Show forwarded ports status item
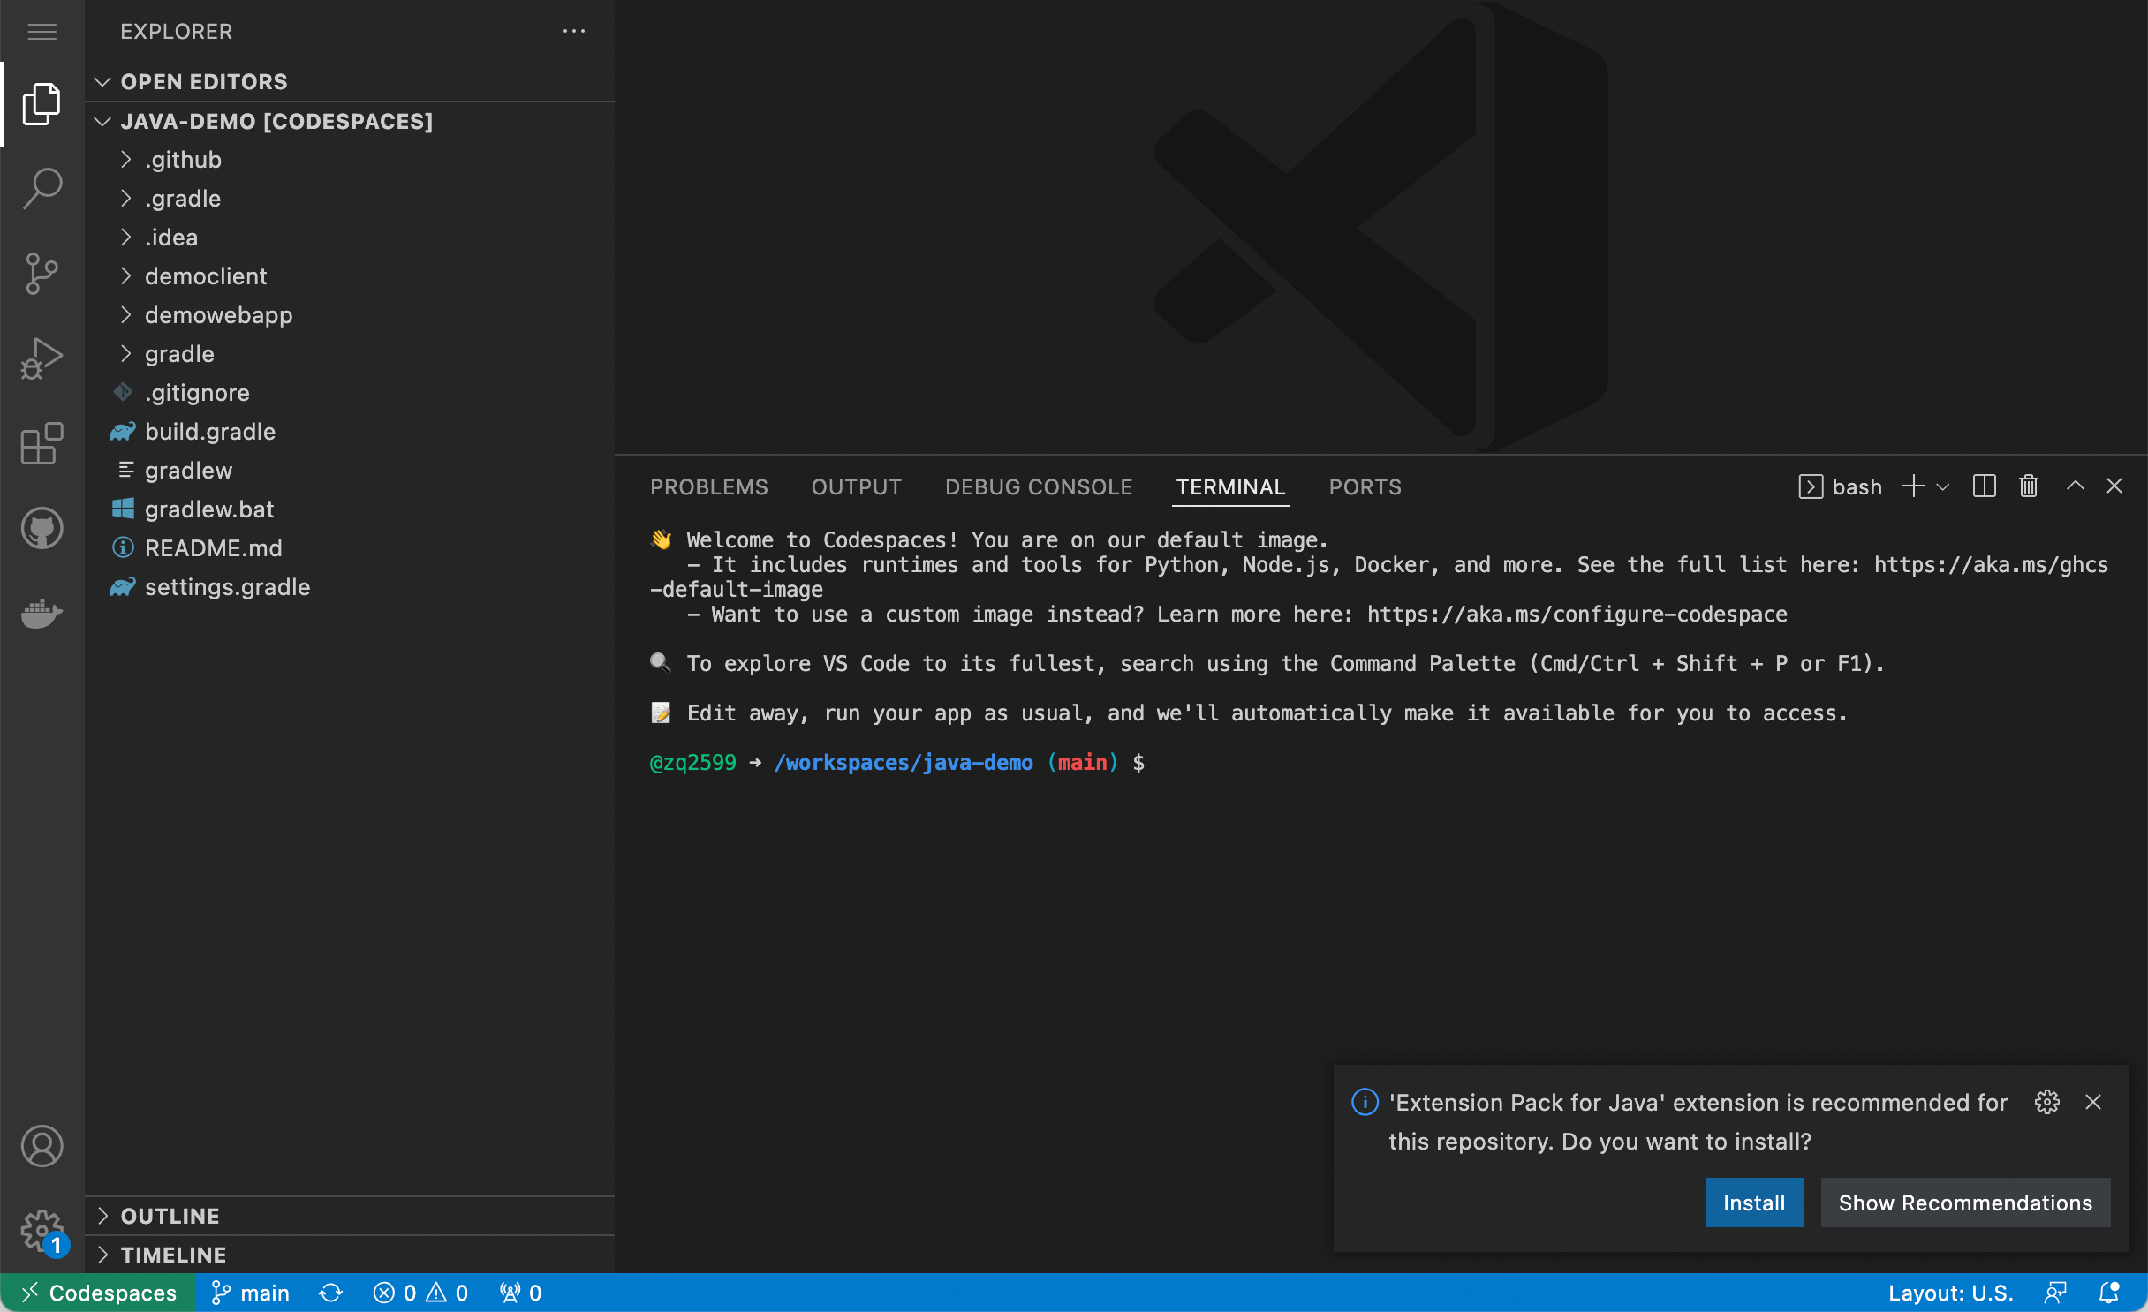This screenshot has width=2148, height=1312. (x=520, y=1293)
